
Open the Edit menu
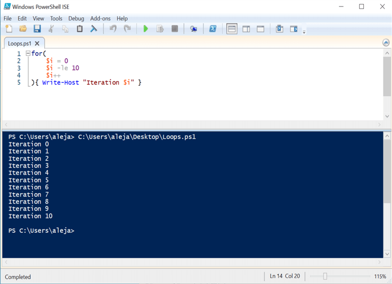22,19
